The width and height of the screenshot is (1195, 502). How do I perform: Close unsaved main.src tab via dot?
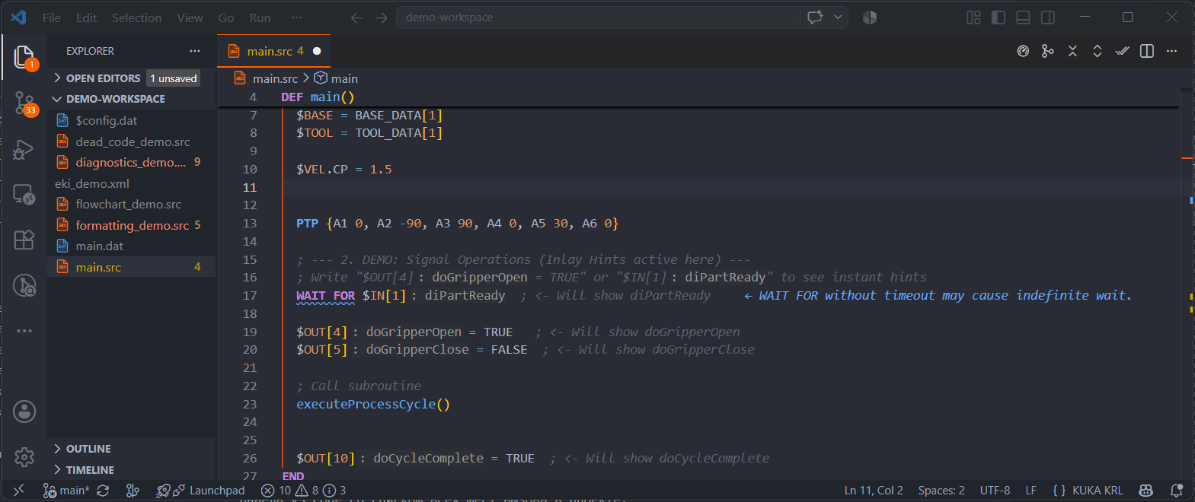[x=317, y=51]
